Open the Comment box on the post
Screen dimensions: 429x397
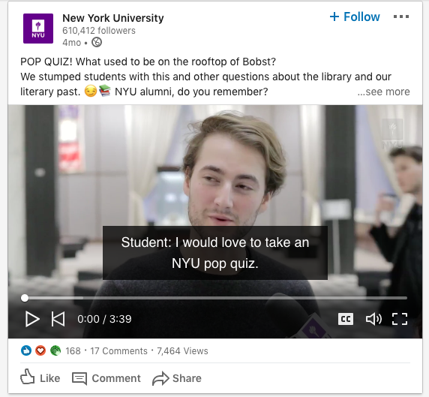[106, 378]
